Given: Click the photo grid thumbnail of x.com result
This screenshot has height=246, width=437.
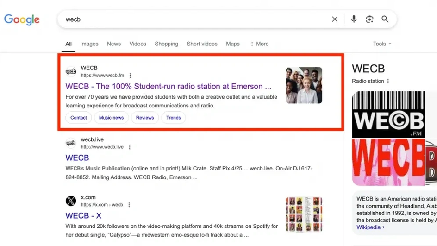Looking at the screenshot, I should click(x=304, y=214).
